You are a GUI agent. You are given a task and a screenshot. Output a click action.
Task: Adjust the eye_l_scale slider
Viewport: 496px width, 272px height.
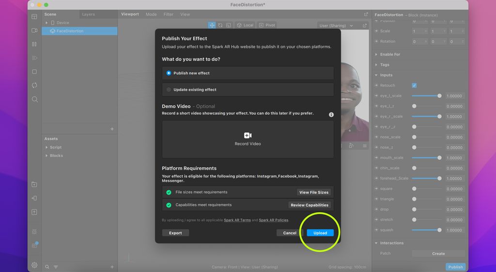pyautogui.click(x=426, y=96)
